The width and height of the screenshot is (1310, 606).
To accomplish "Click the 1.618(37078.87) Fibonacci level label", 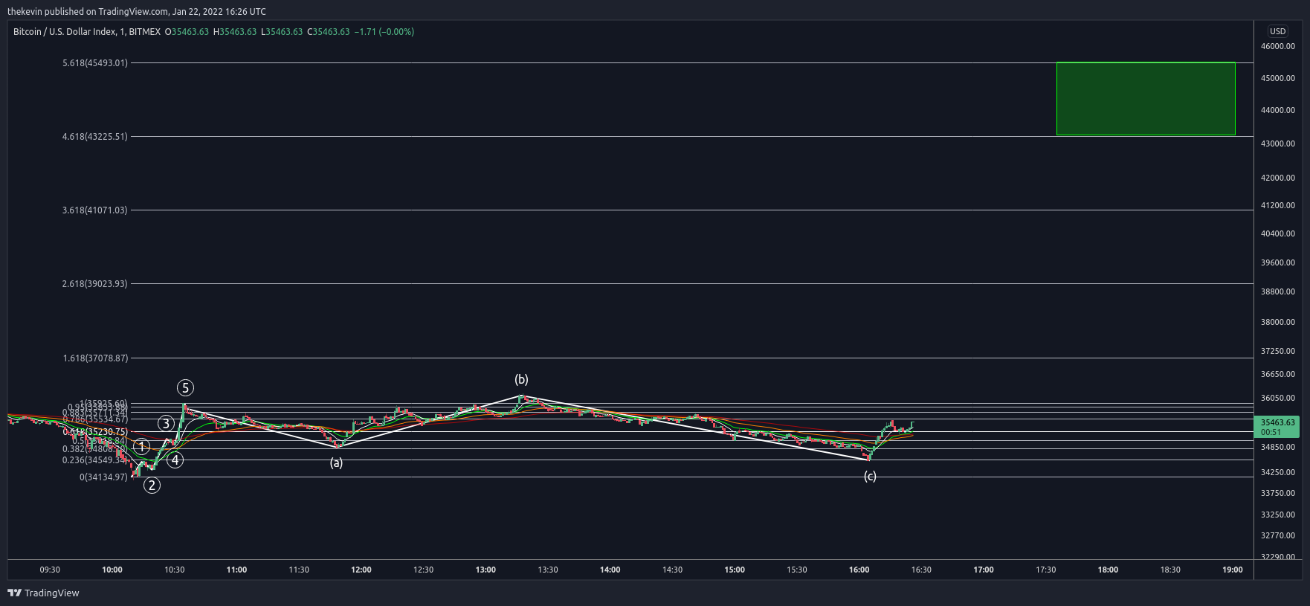I will [95, 358].
